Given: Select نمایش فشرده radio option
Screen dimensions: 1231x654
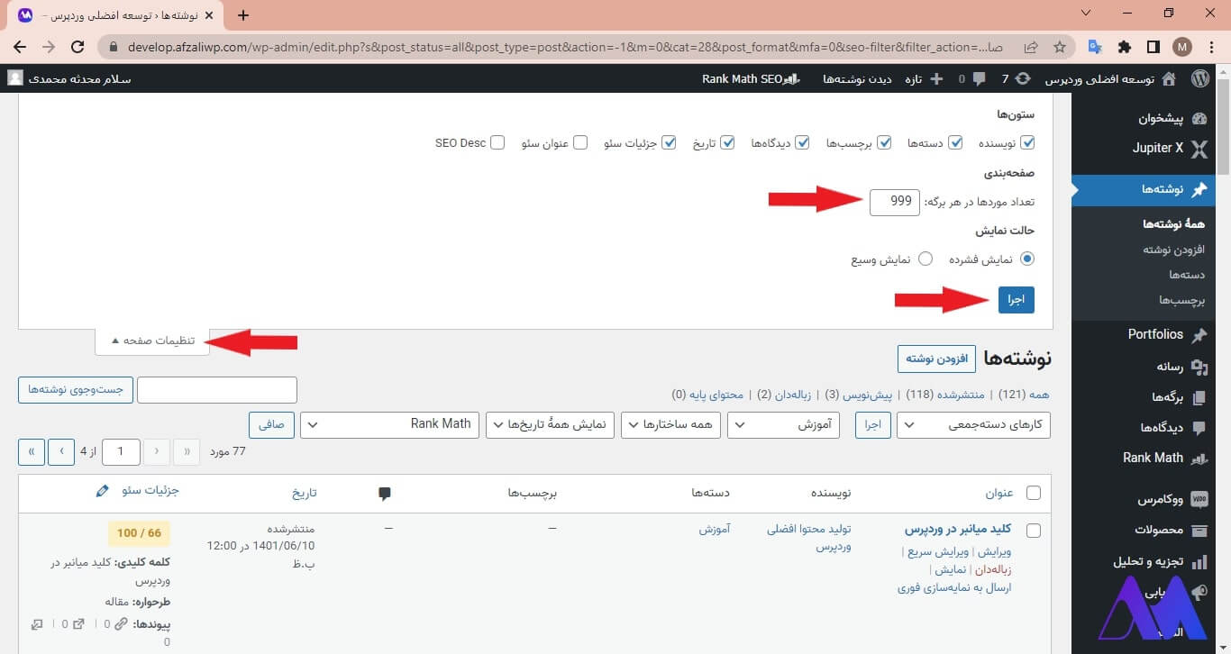Looking at the screenshot, I should pyautogui.click(x=1027, y=259).
